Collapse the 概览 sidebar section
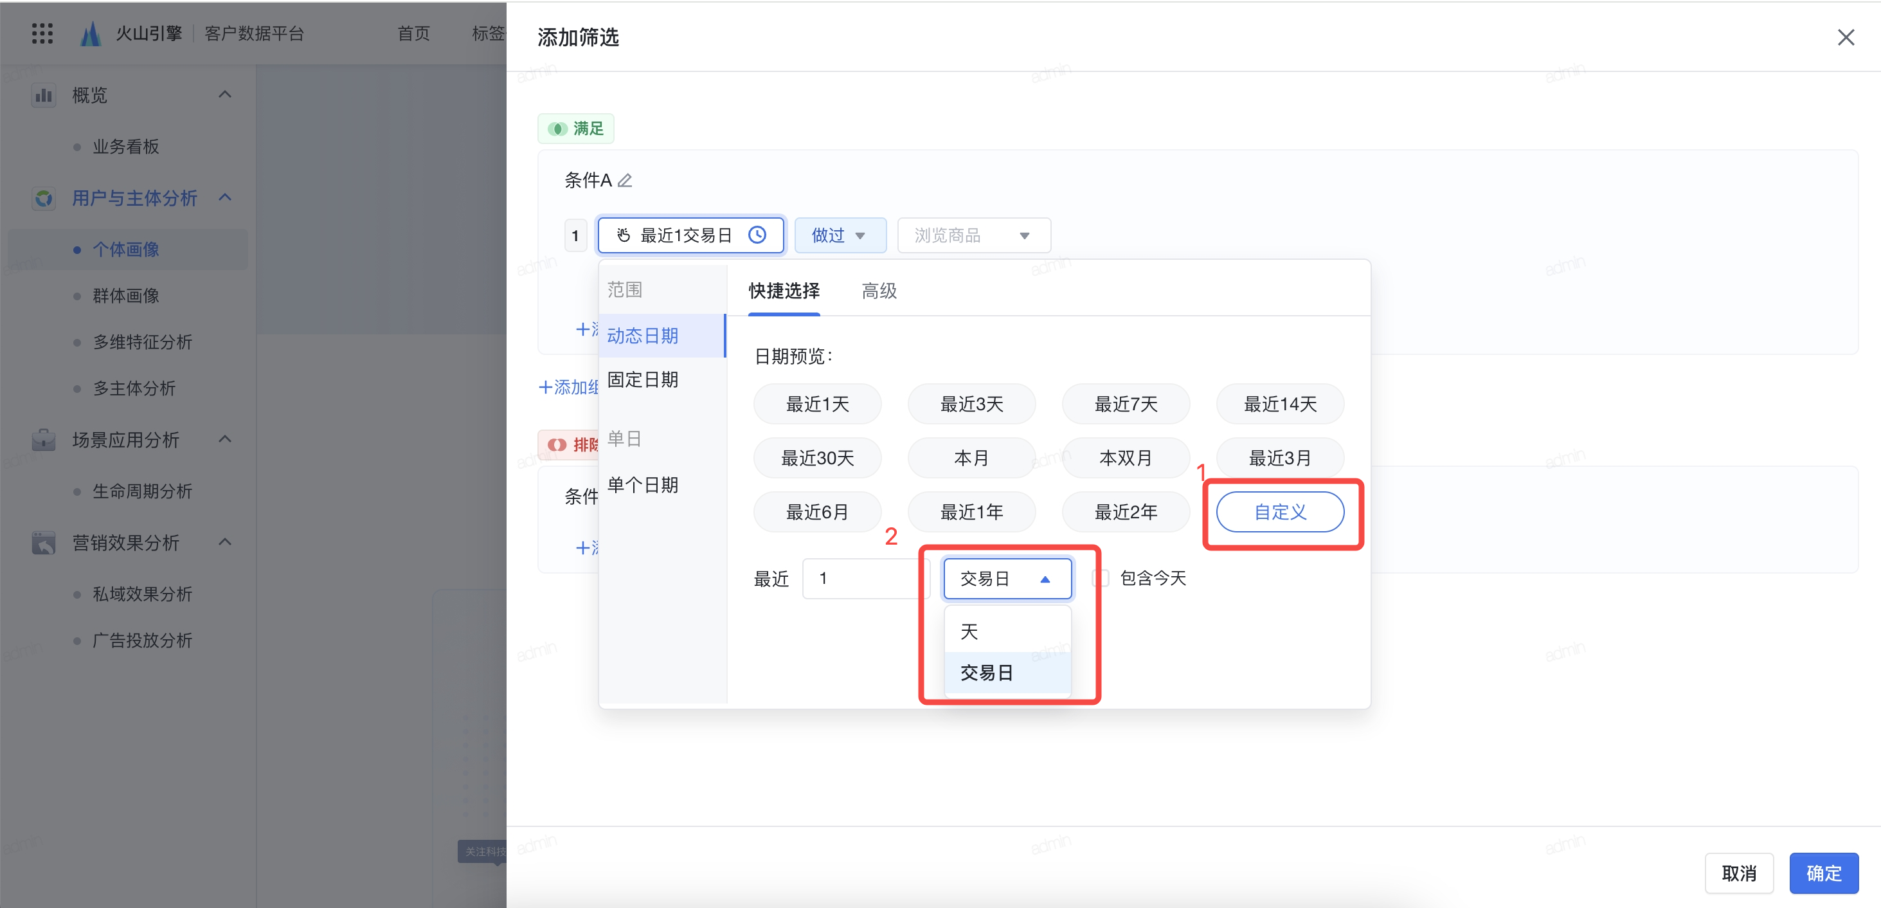This screenshot has height=908, width=1881. [226, 95]
